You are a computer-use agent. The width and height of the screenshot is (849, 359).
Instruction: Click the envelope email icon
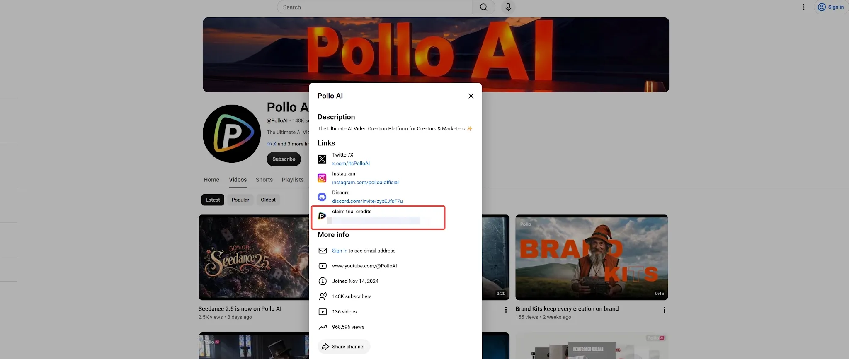click(323, 251)
